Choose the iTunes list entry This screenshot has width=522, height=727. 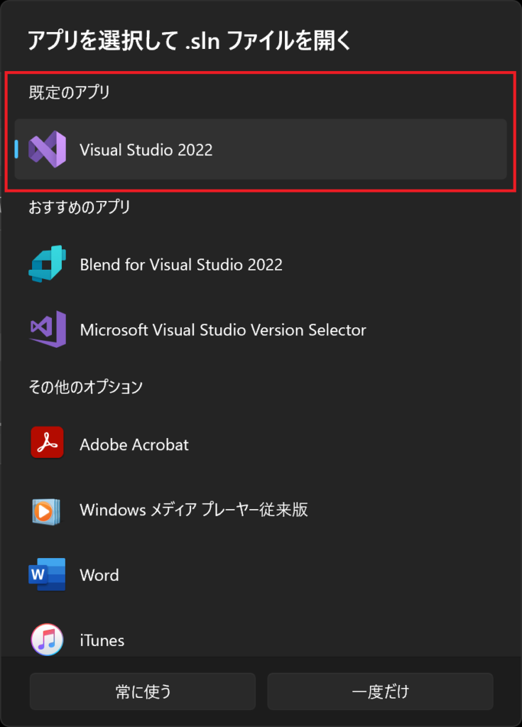point(261,640)
